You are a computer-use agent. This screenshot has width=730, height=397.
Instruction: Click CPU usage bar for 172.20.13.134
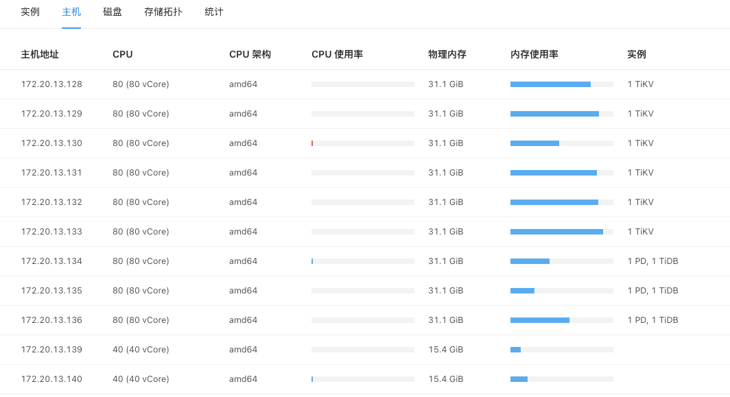(x=363, y=261)
